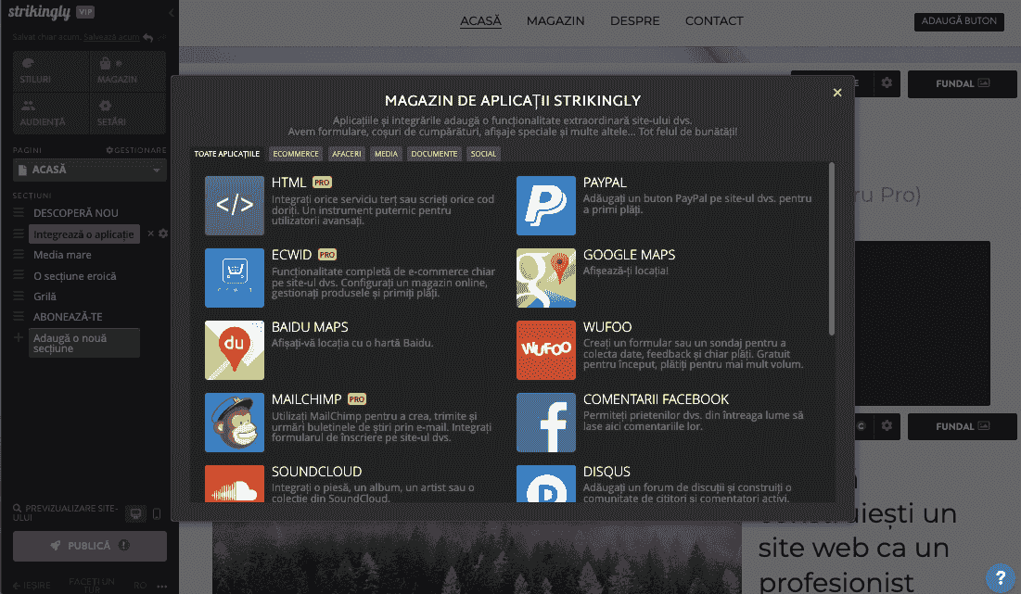Select the Grilă section
The width and height of the screenshot is (1021, 594).
coord(45,297)
